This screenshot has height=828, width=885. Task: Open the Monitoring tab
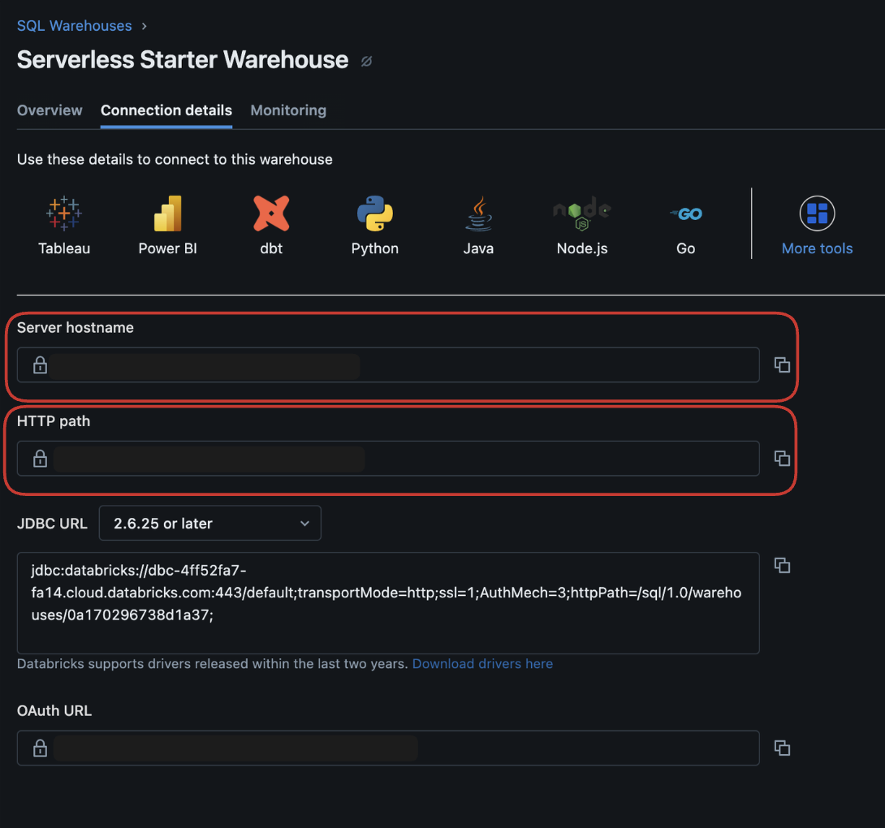point(288,110)
